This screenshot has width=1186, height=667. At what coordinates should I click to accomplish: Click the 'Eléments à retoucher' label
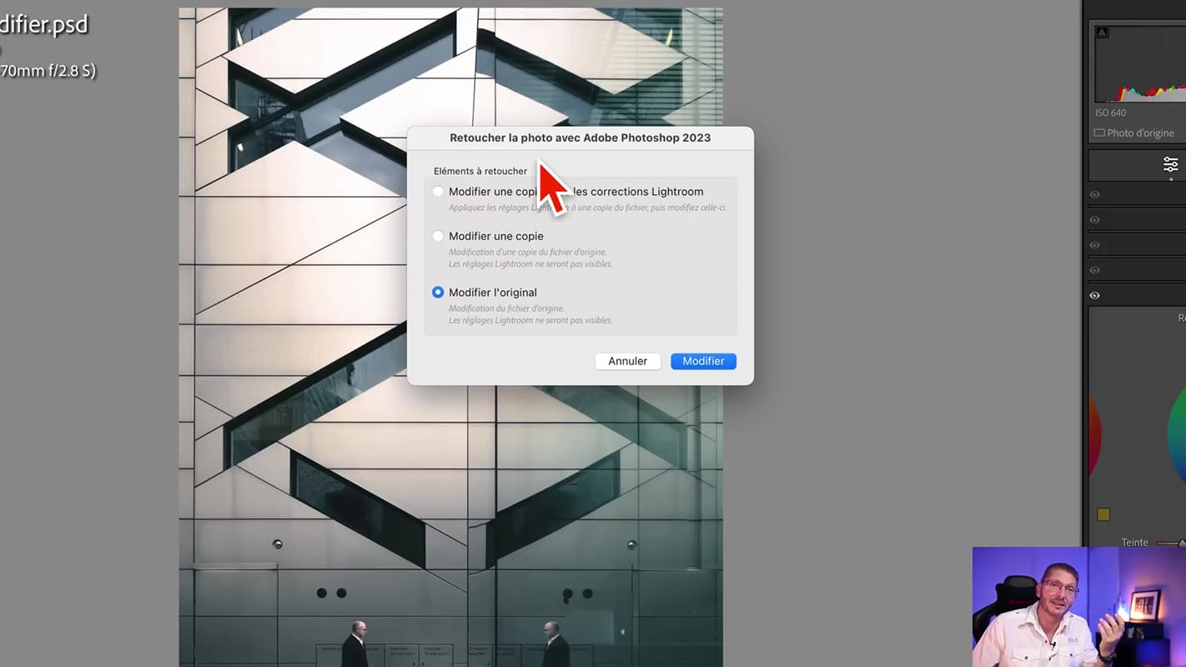(480, 171)
